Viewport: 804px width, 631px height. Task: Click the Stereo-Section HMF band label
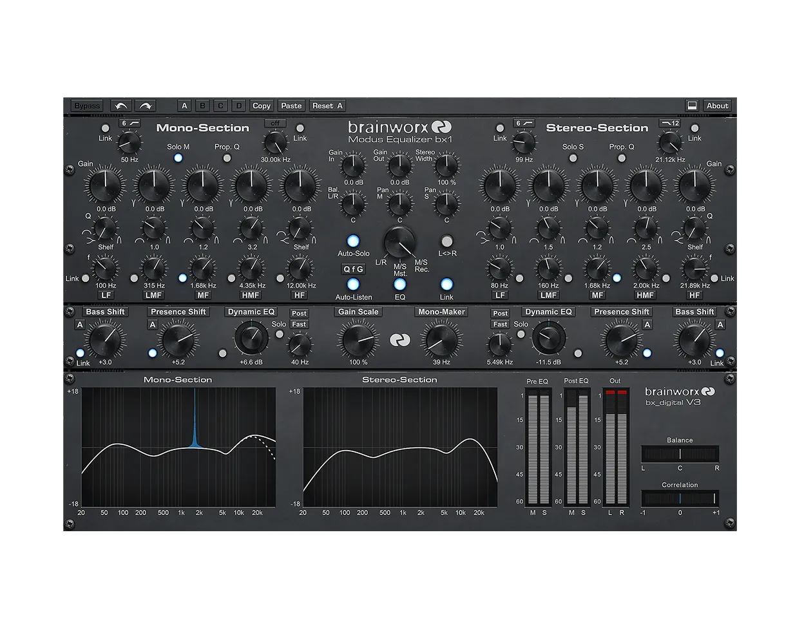[x=645, y=295]
